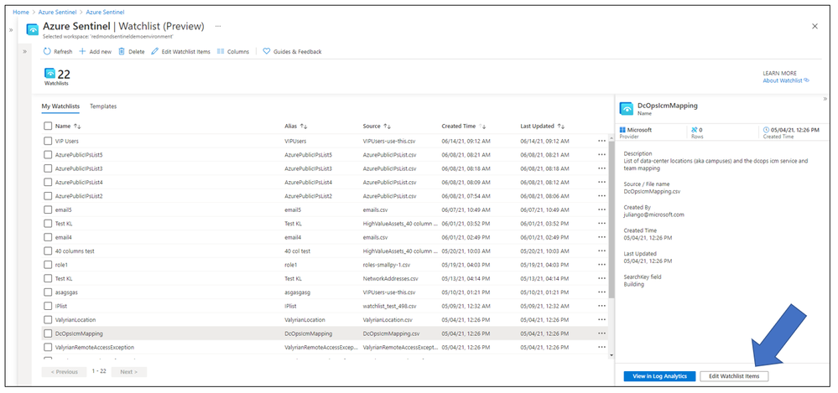Check the email5 row checkbox
838x393 pixels.
pos(48,209)
